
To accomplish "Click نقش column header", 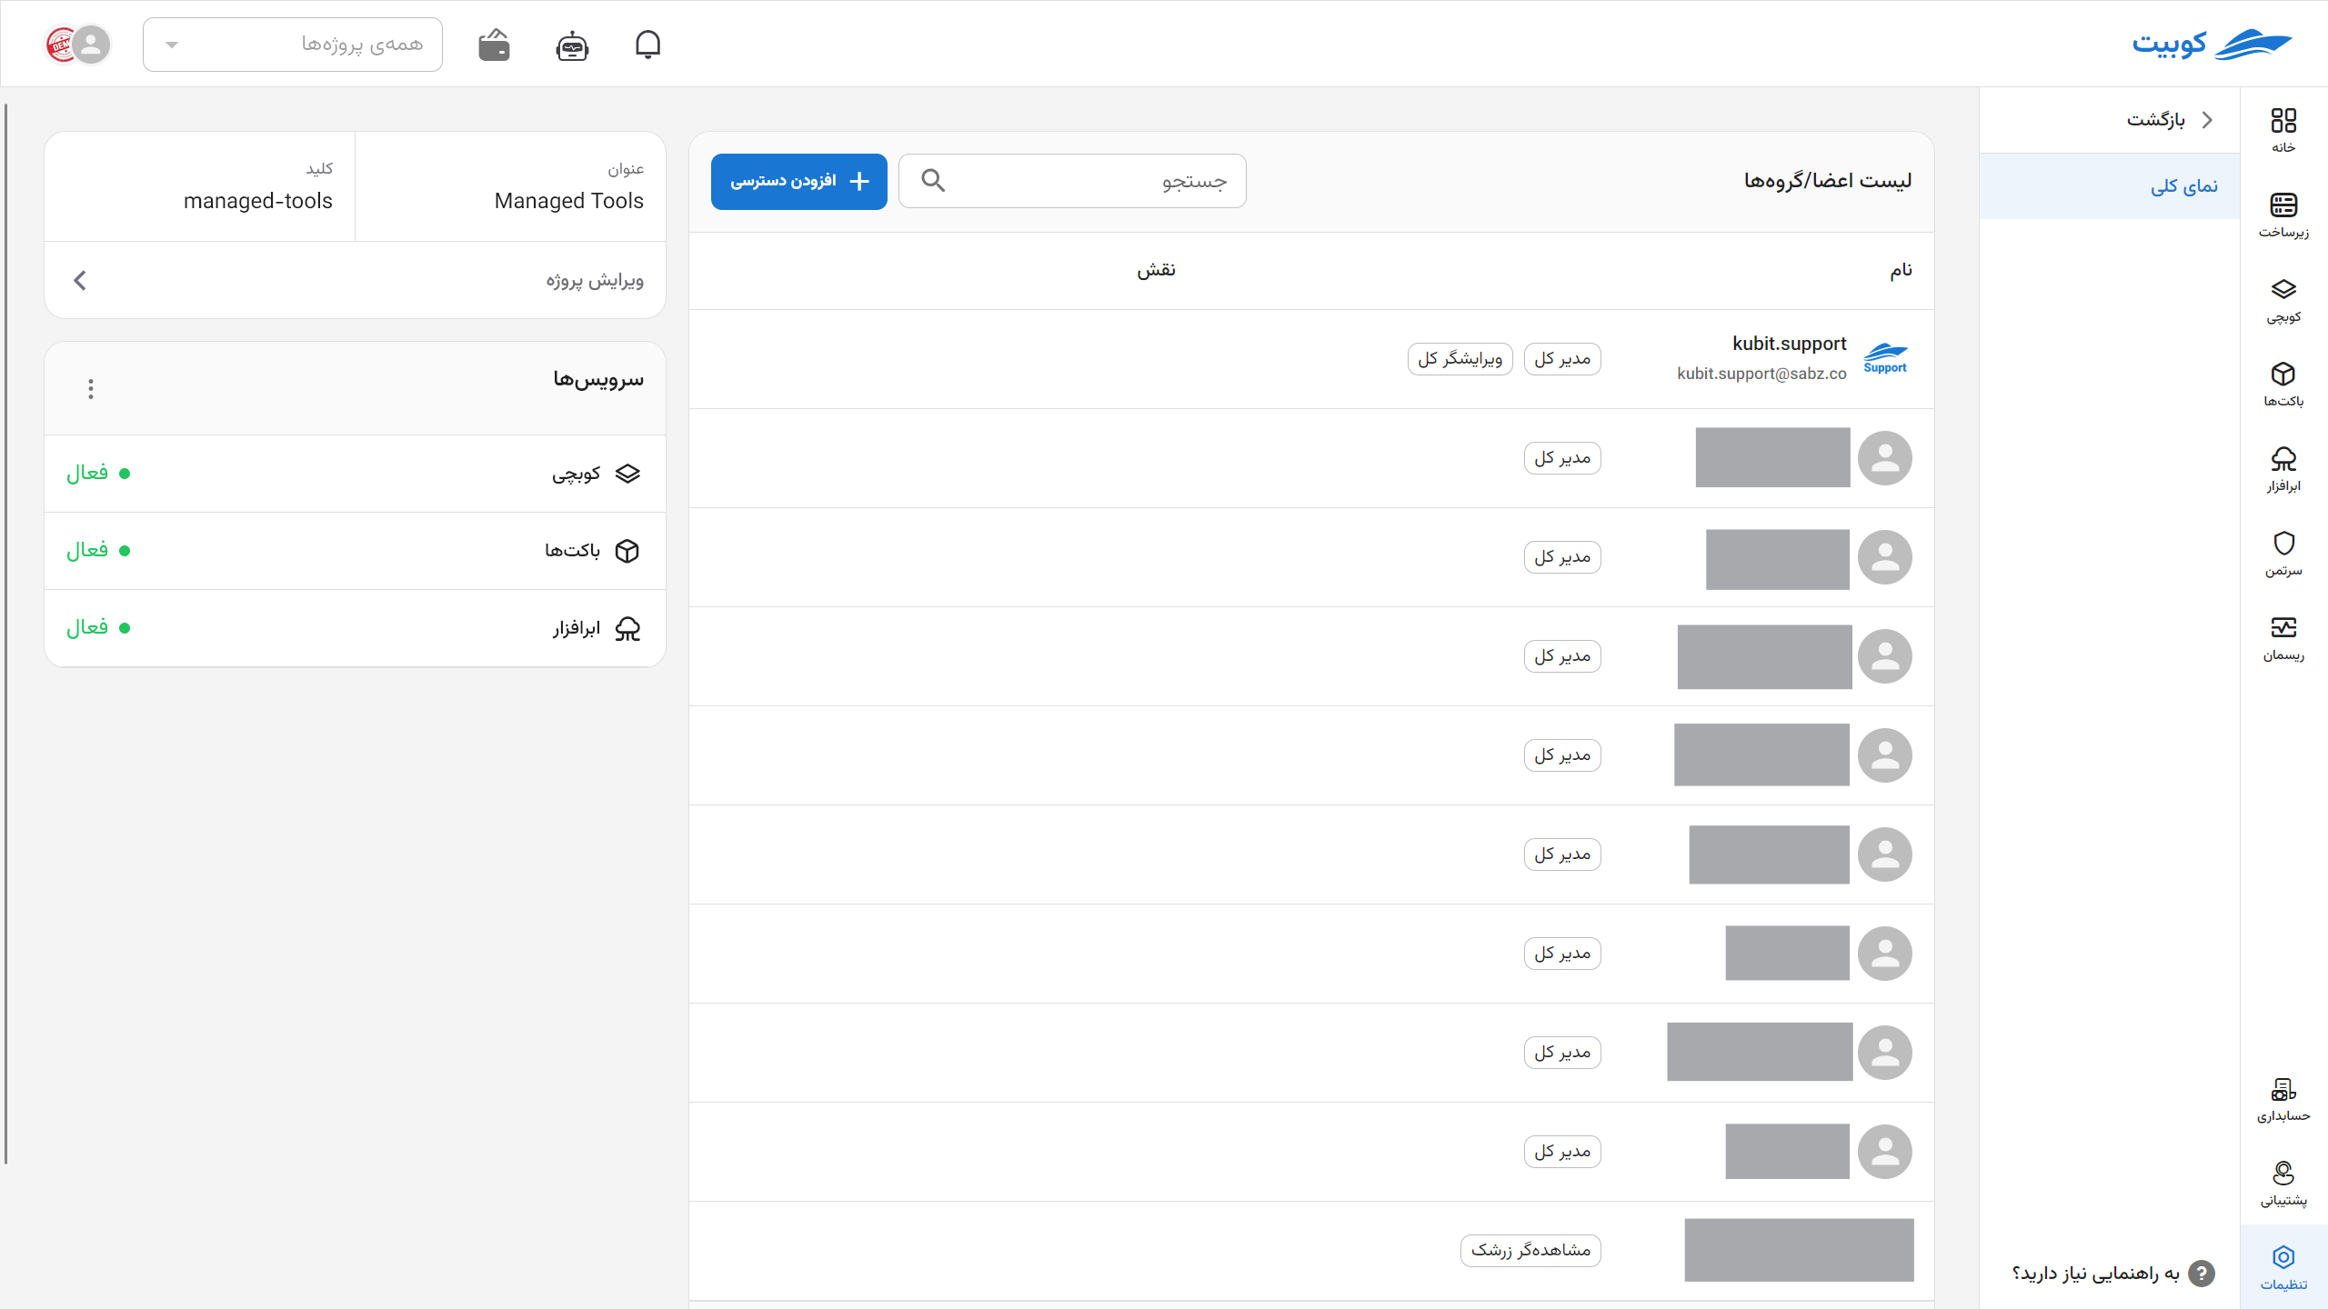I will (1156, 270).
